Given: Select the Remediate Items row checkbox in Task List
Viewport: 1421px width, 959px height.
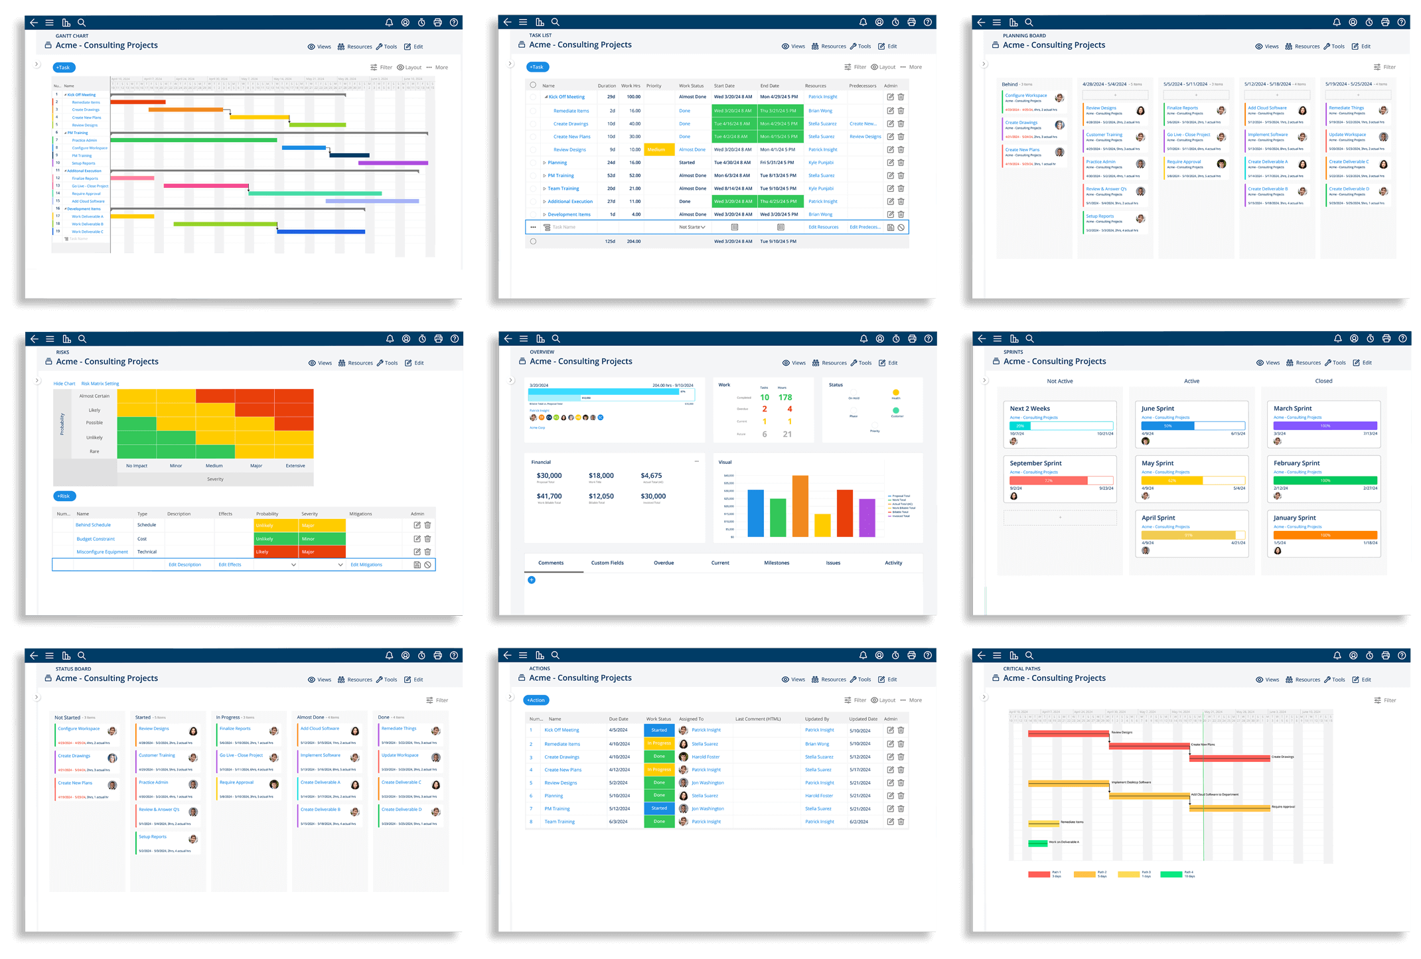Looking at the screenshot, I should pos(533,111).
